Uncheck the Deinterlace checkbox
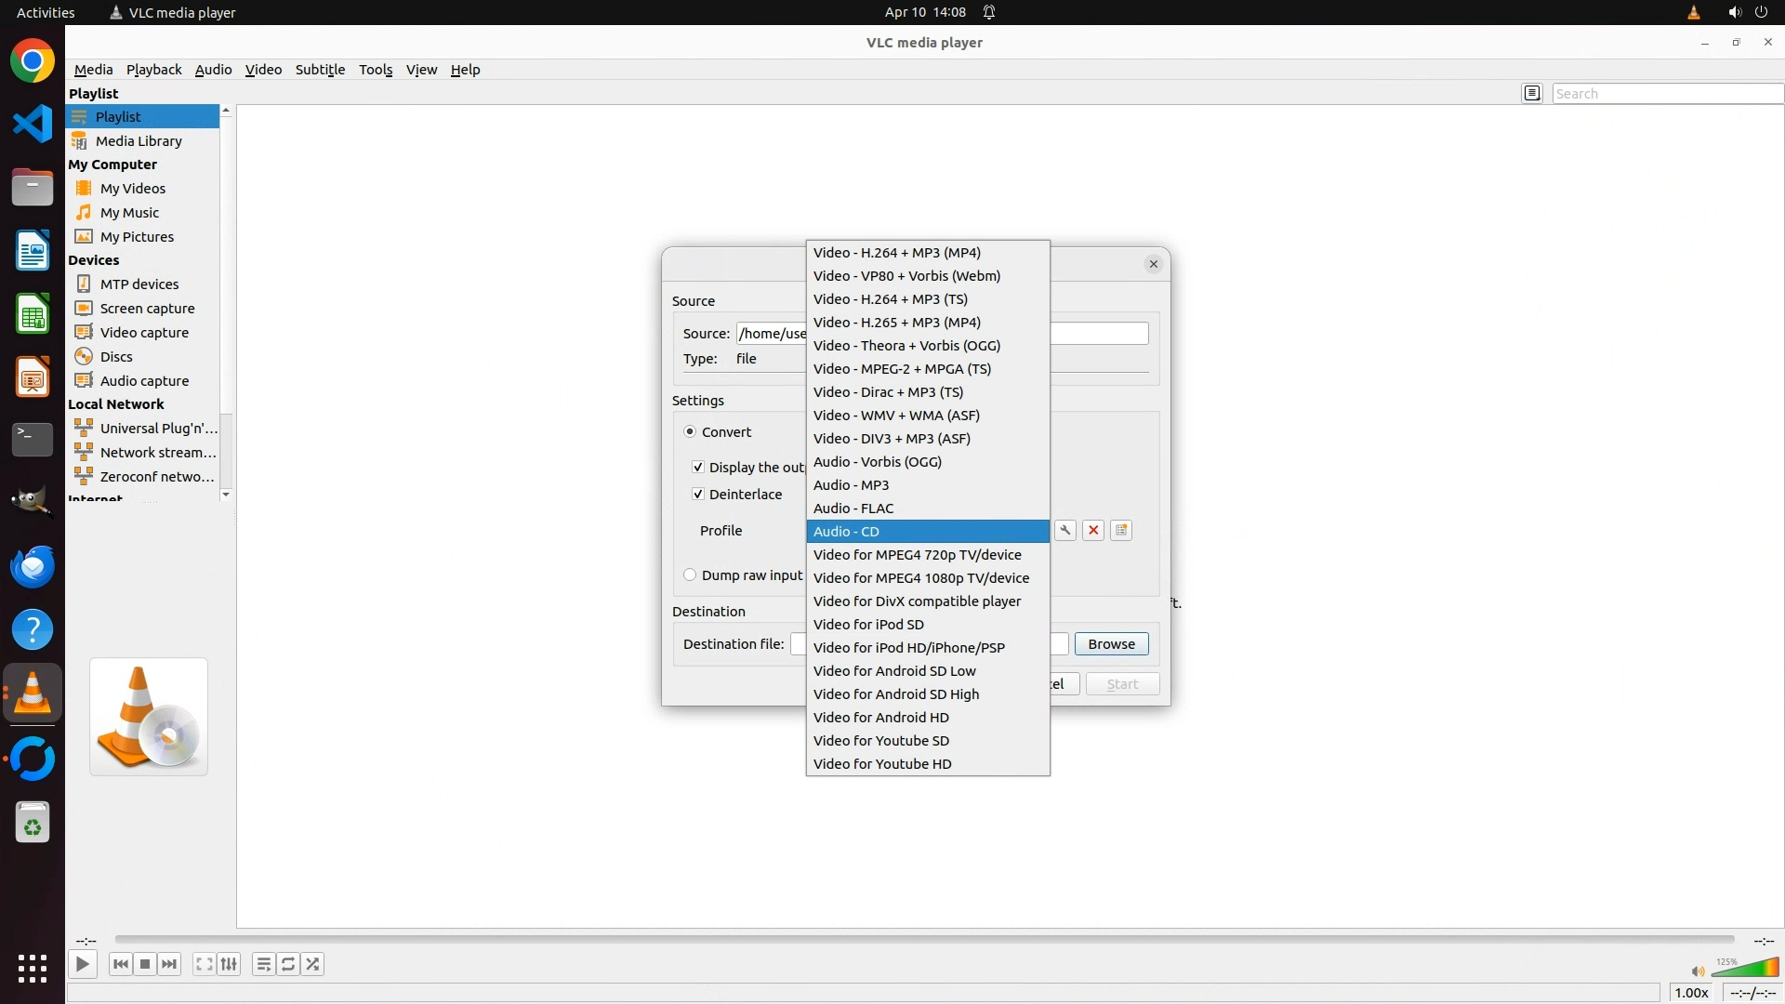The image size is (1785, 1004). (x=698, y=494)
